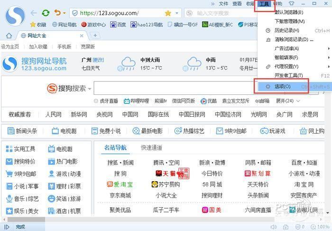
Task: Open 游戏中心 bookmark
Action: coord(93,25)
